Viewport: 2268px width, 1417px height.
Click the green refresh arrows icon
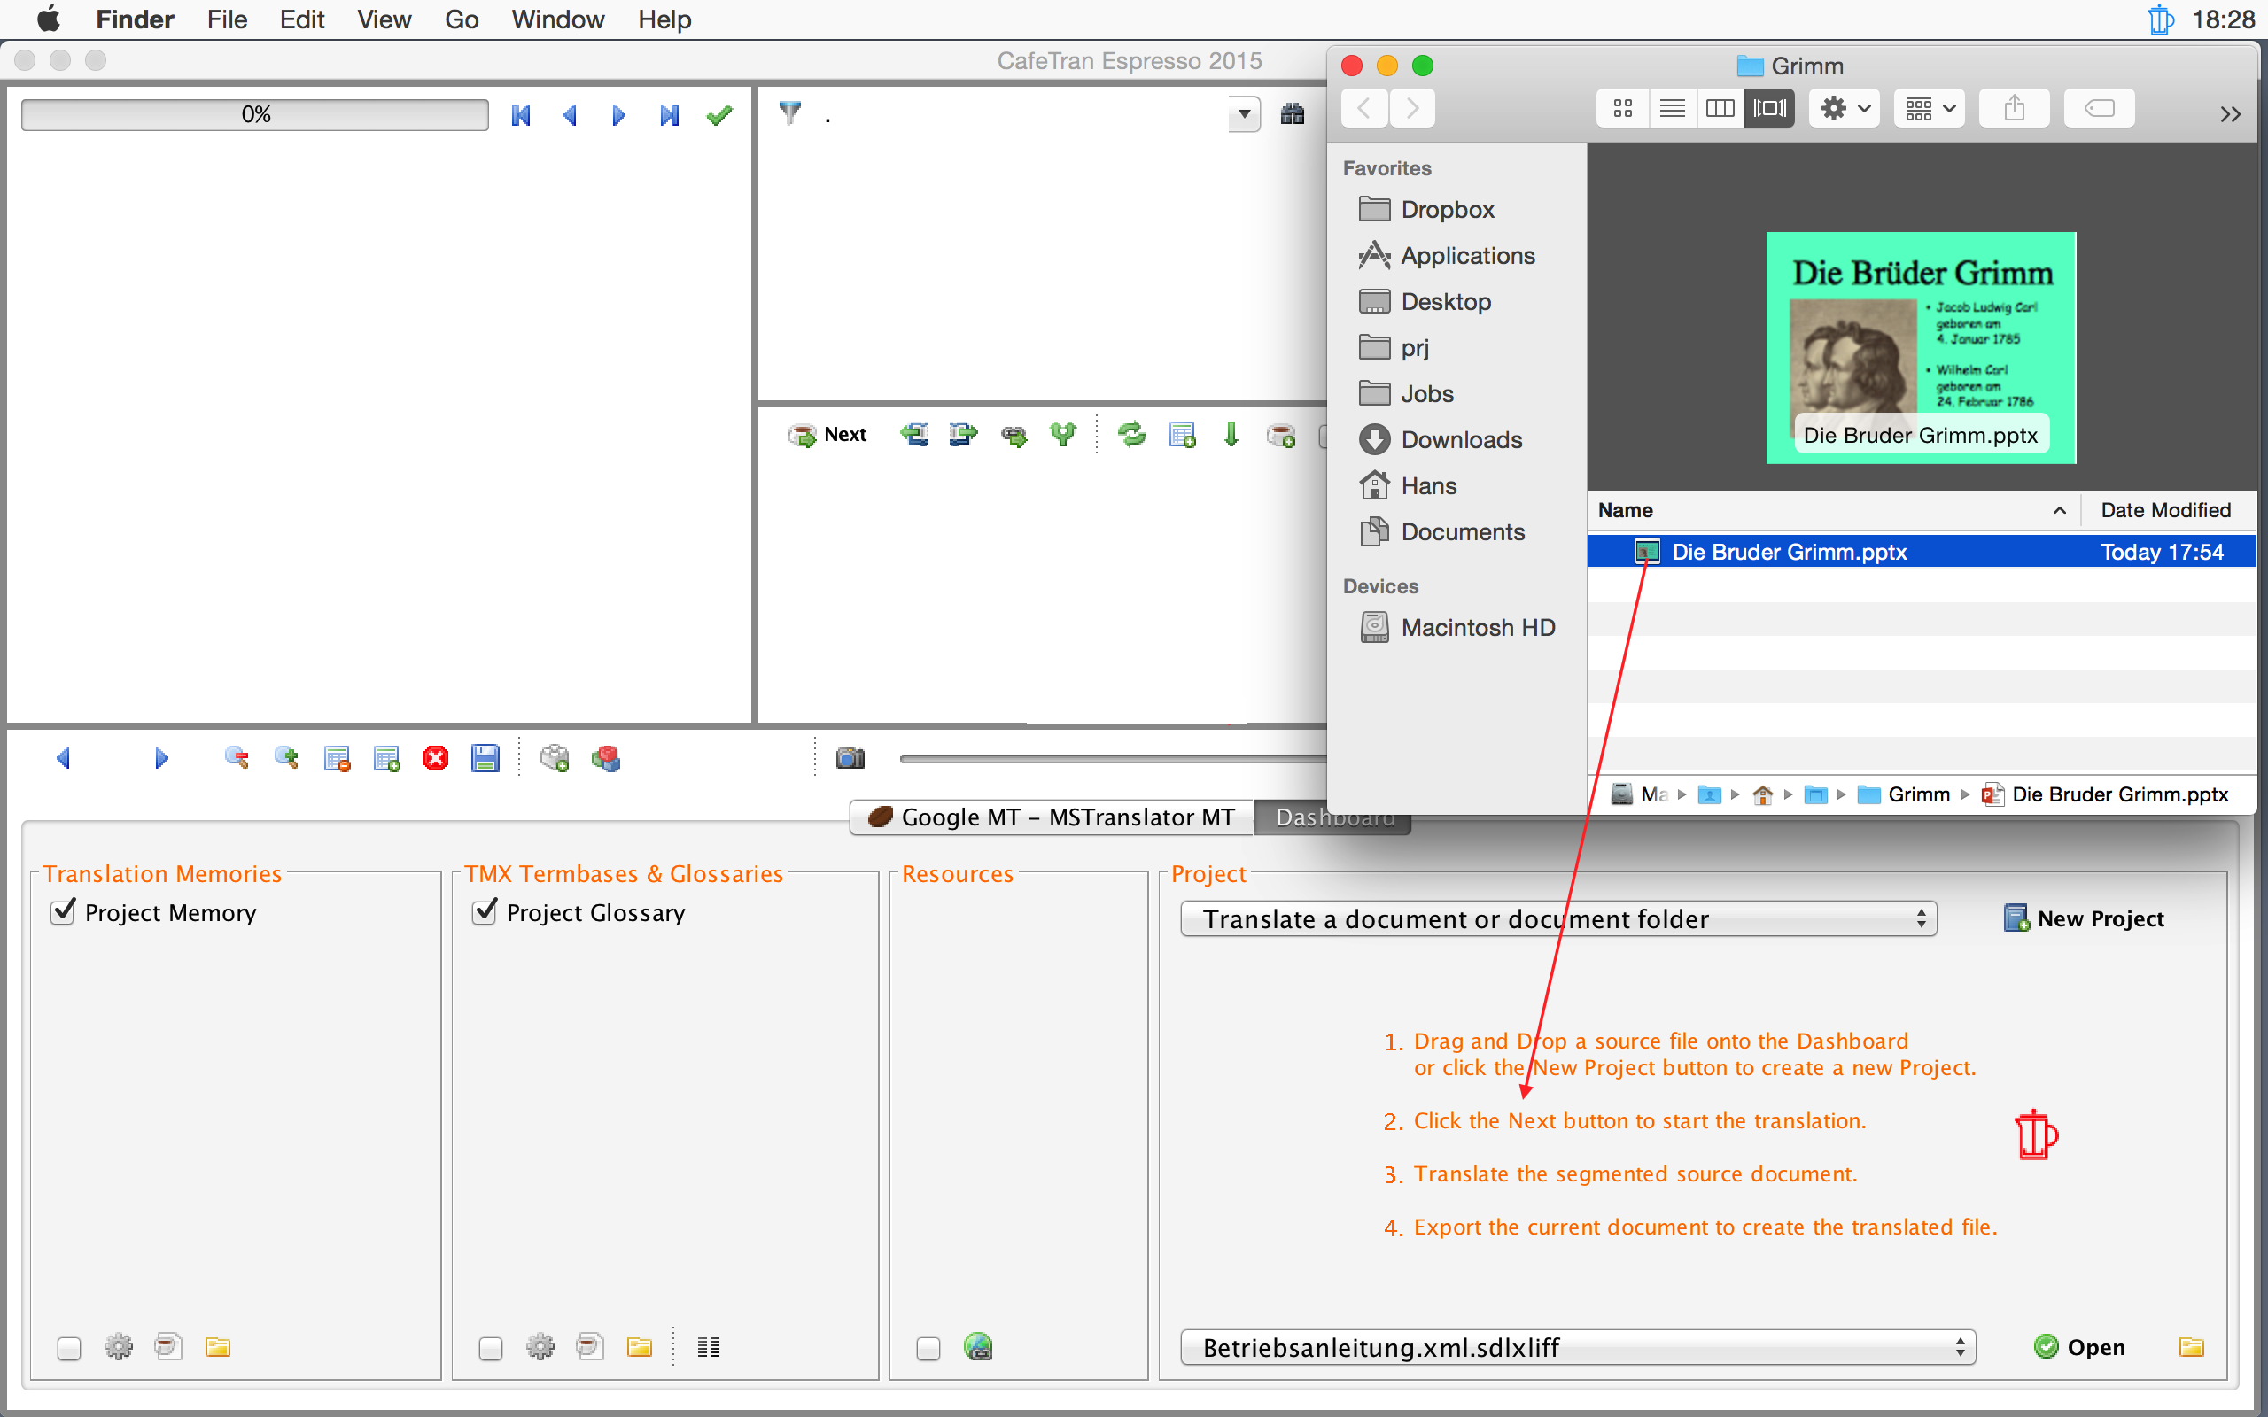tap(1132, 435)
